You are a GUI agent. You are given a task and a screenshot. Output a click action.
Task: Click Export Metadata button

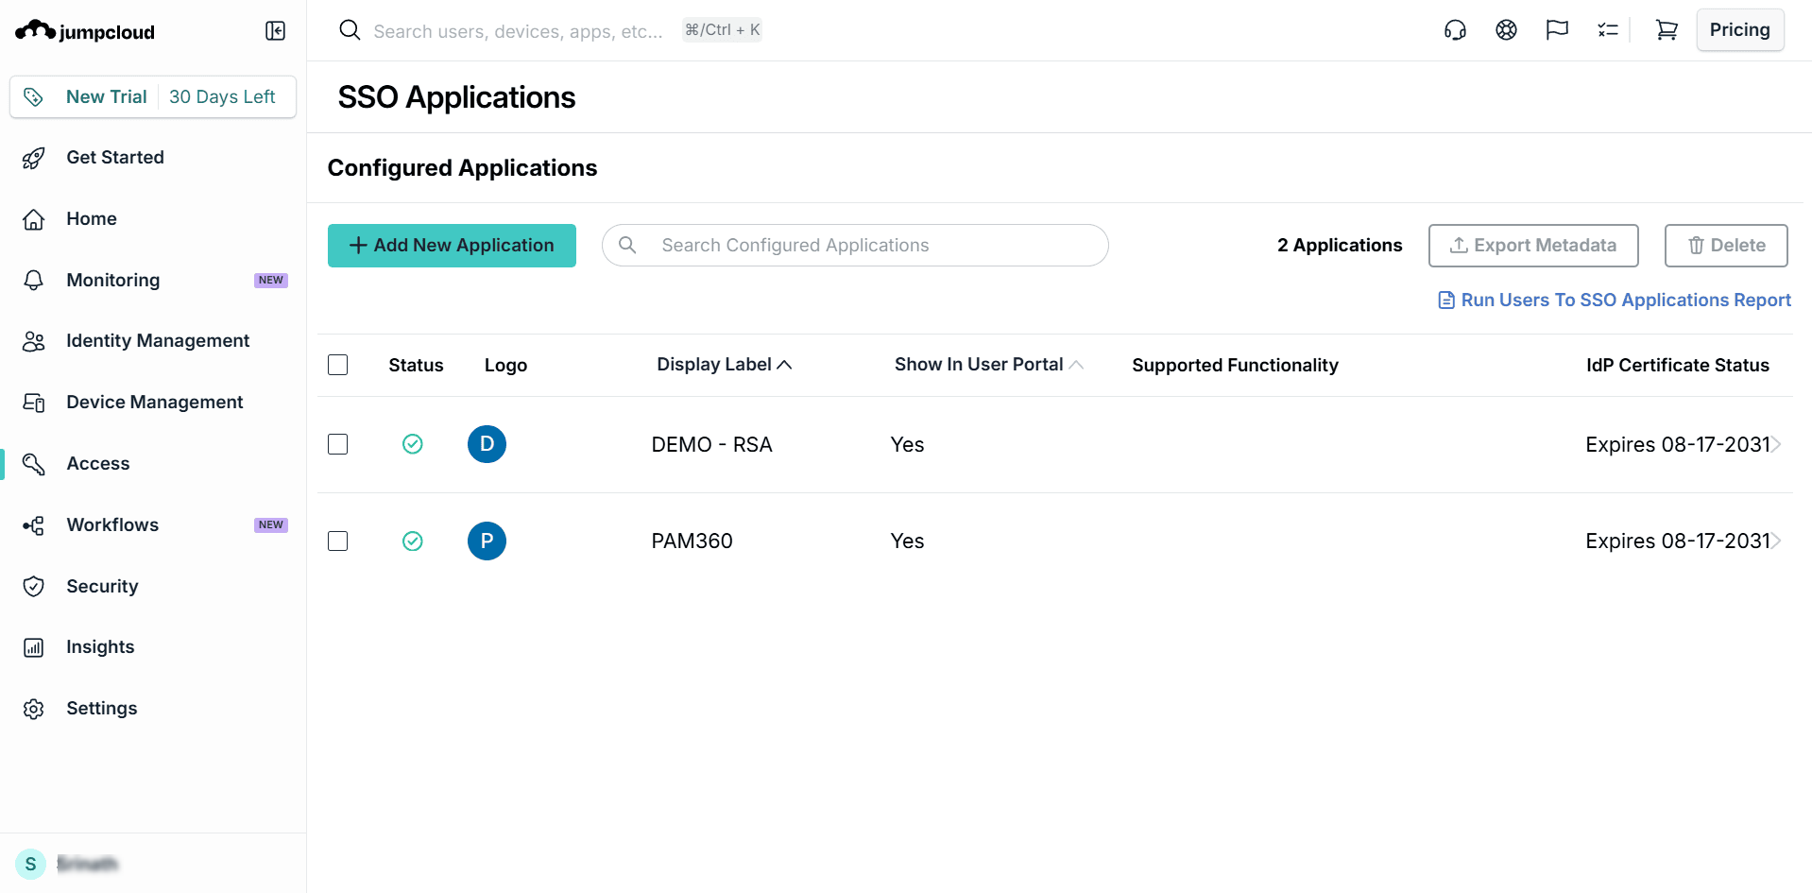coord(1533,246)
